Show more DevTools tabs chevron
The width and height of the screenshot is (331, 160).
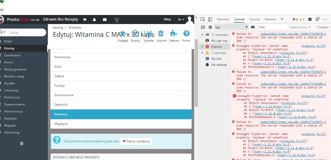[282, 19]
